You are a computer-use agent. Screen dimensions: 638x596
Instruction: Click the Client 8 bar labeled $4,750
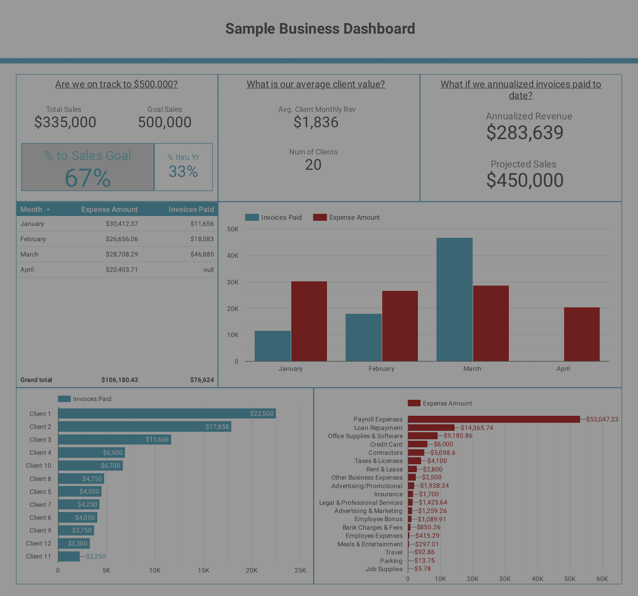[81, 478]
